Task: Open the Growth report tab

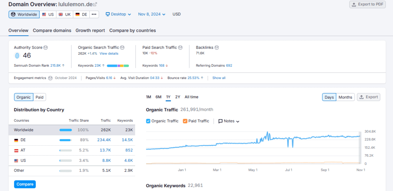Action: [x=90, y=30]
